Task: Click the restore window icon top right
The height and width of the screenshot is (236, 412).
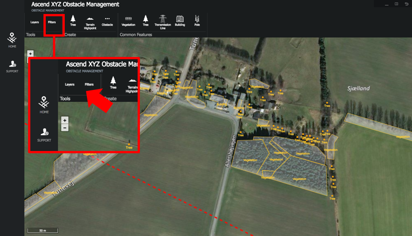Action: pyautogui.click(x=397, y=4)
